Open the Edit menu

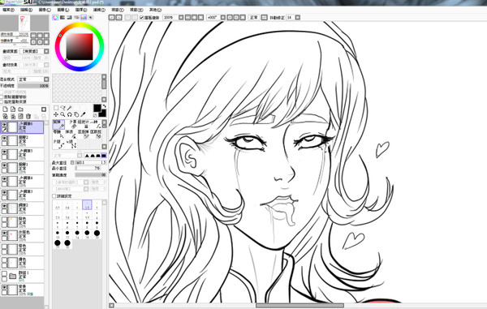click(27, 10)
